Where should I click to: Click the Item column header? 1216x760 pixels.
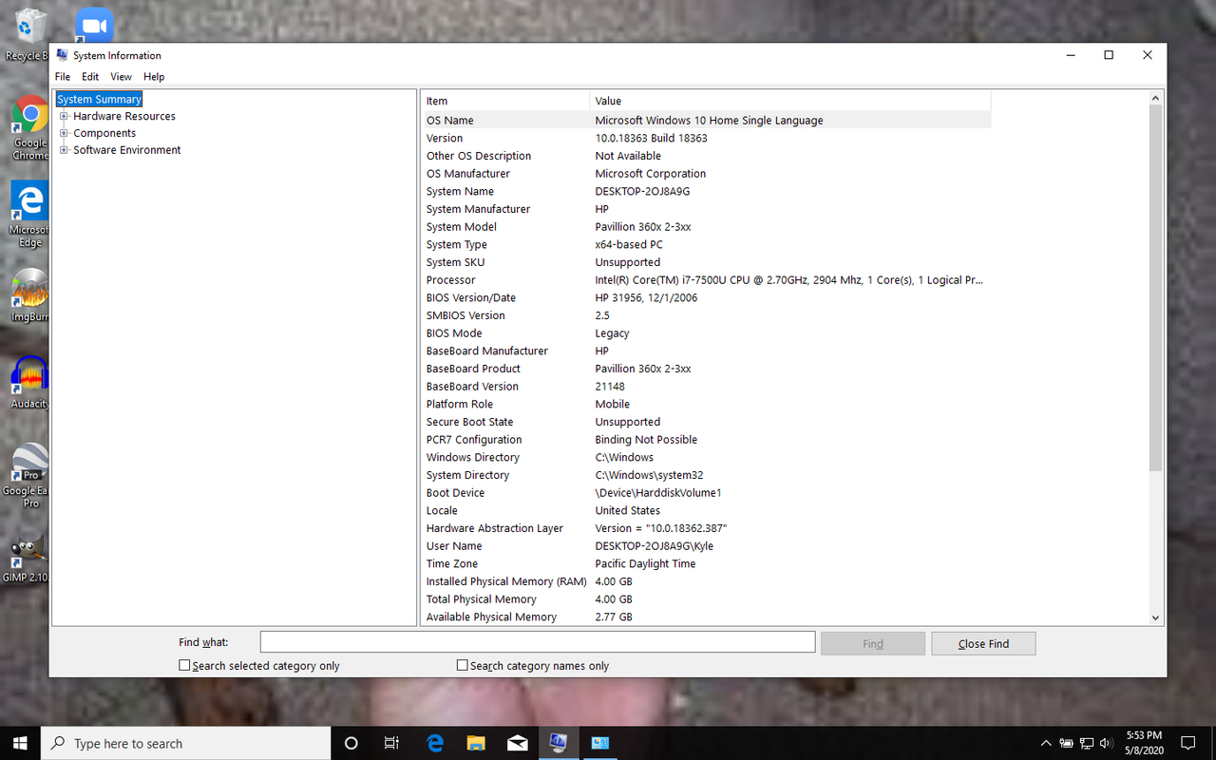505,101
